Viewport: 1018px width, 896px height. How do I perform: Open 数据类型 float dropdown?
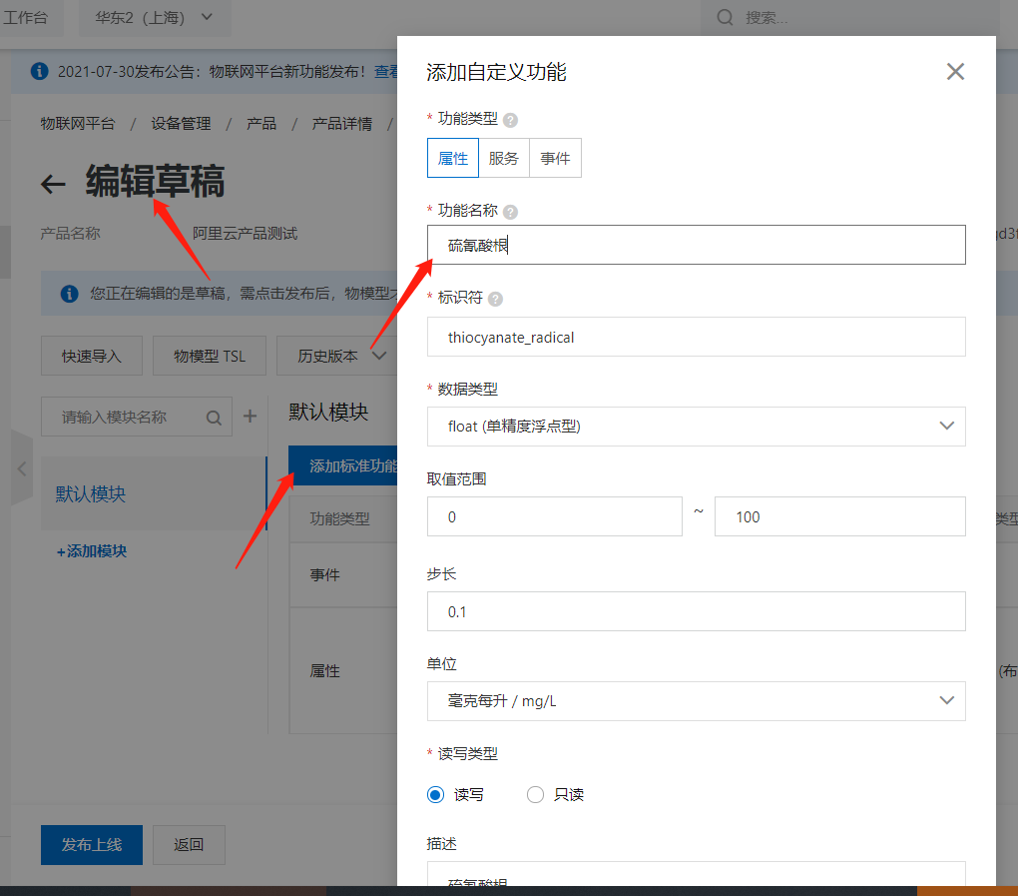(696, 427)
